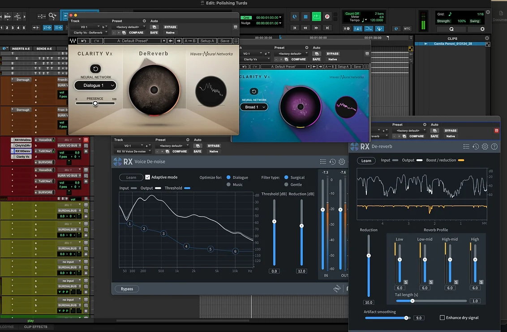Click the SENDS A-E column header
Viewport: 507px width, 332px height.
[44, 49]
